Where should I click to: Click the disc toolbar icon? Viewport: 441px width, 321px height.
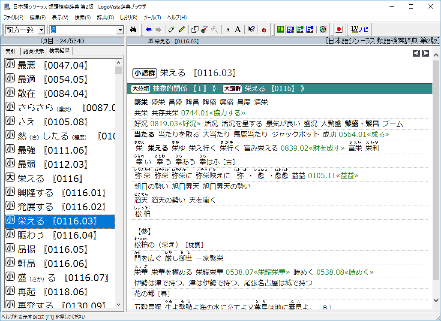pos(323,29)
